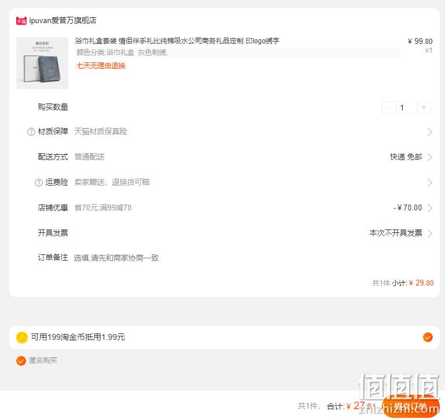Decrease purchase quantity with minus button
This screenshot has width=445, height=419.
(x=389, y=107)
